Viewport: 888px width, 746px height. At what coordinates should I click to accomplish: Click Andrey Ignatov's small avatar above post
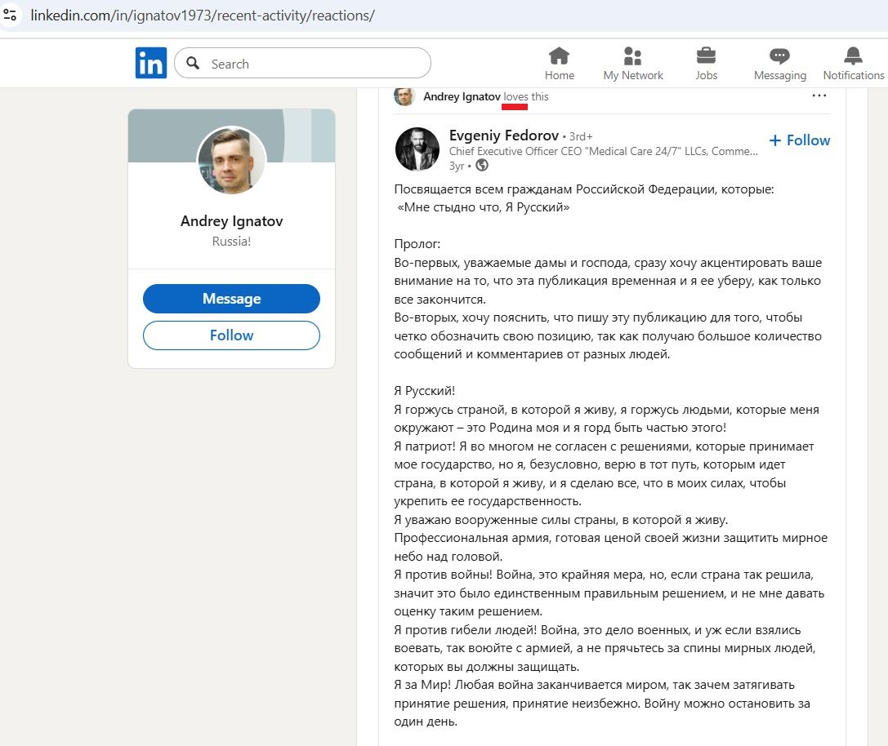404,96
